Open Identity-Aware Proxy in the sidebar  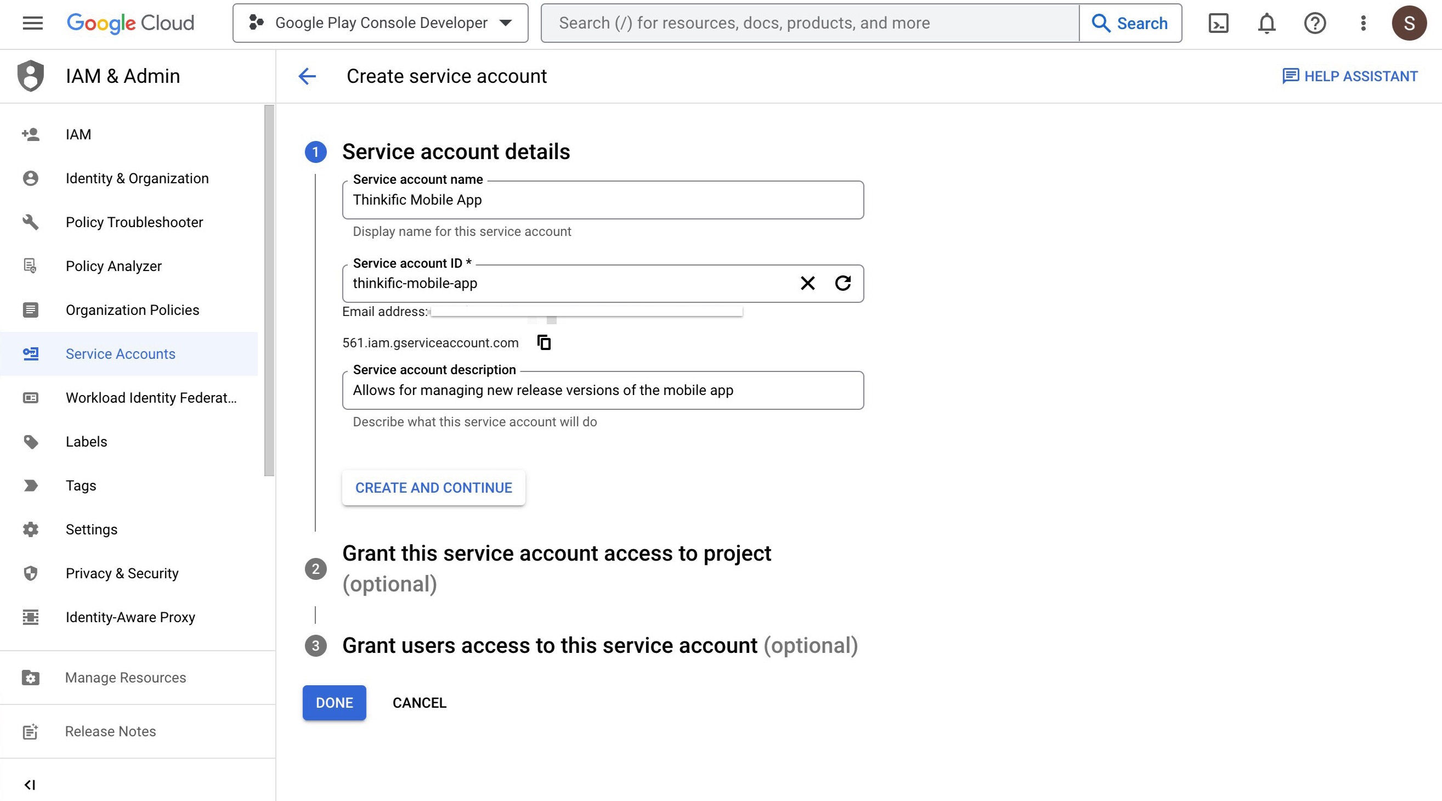pos(129,617)
